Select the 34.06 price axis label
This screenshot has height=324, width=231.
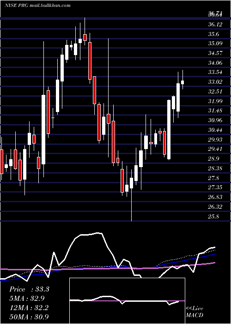pos(215,63)
